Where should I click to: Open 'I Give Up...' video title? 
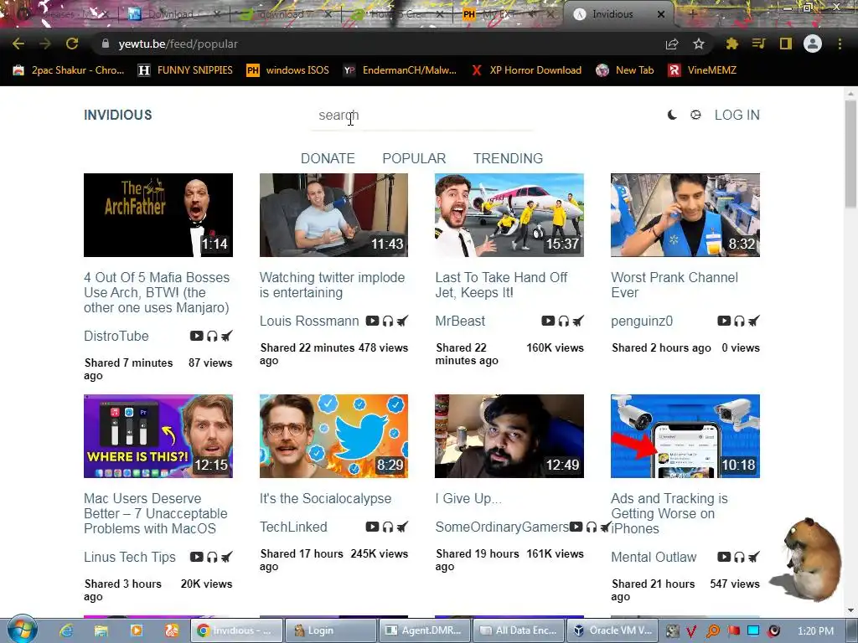468,499
